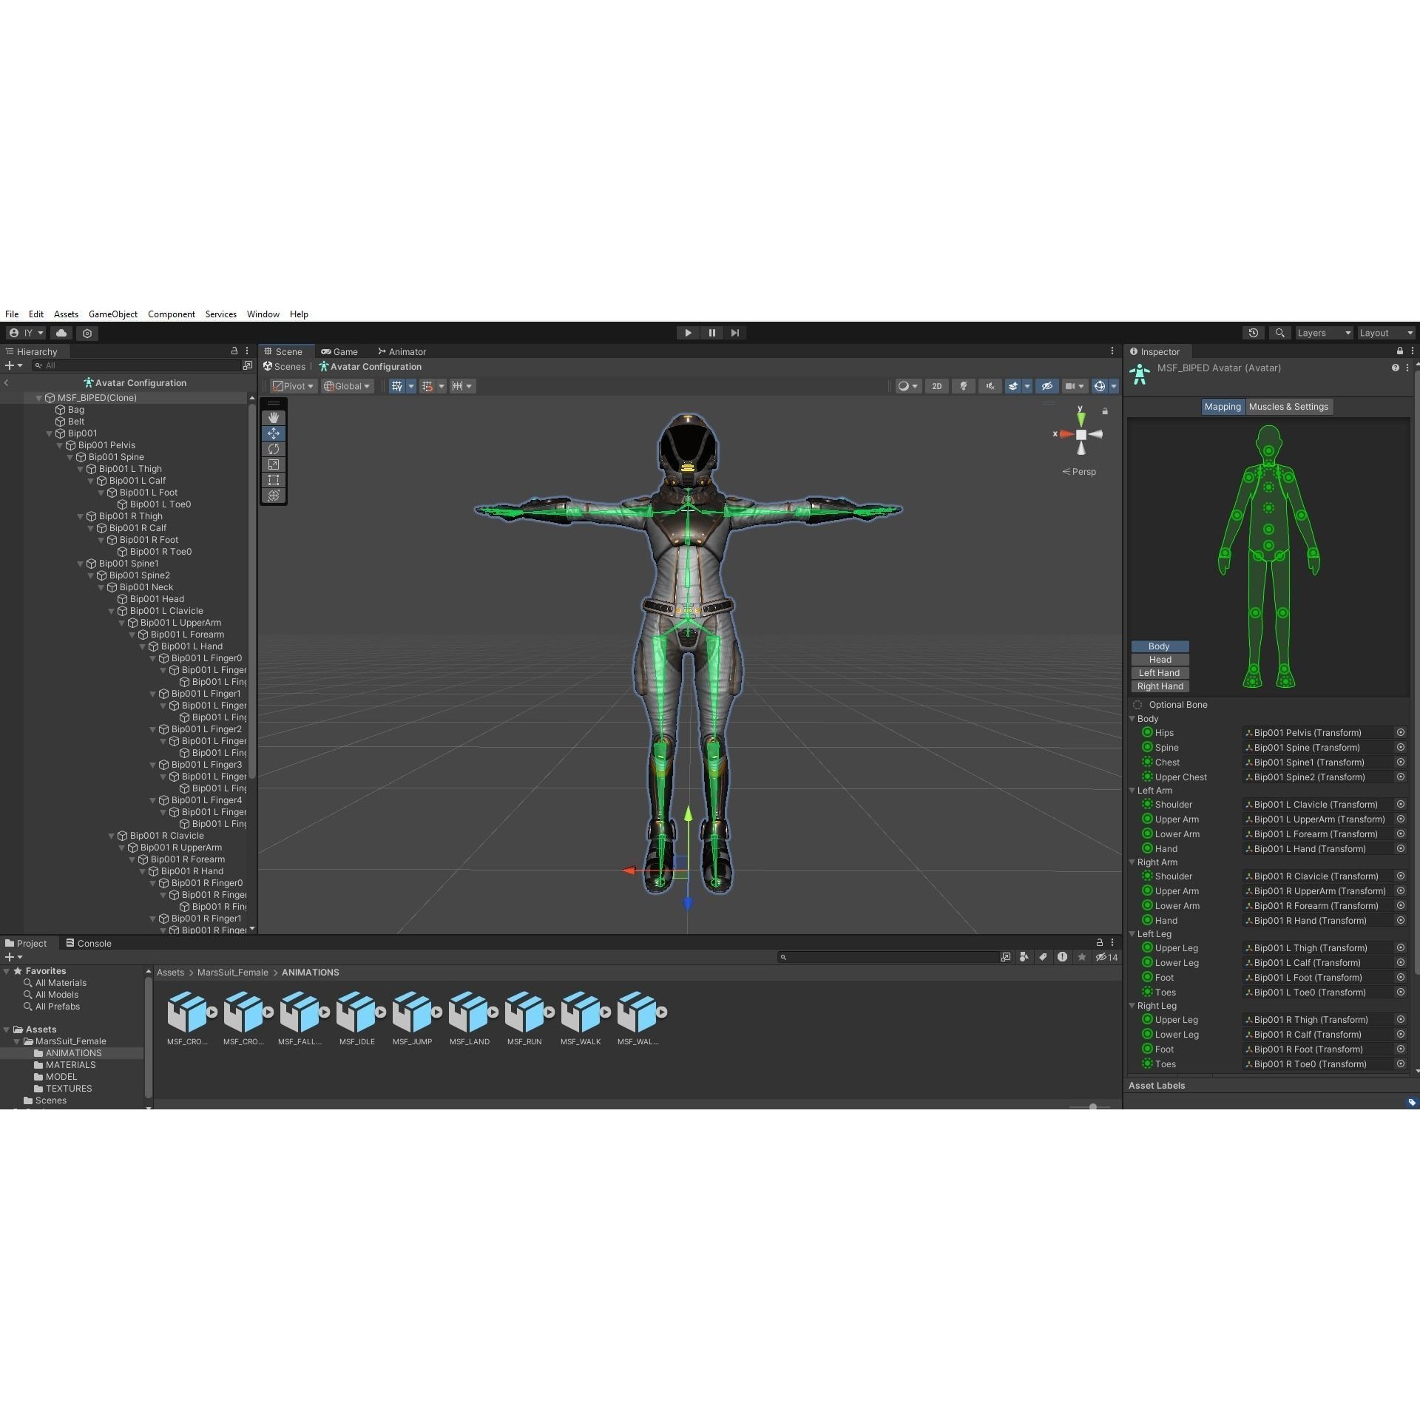The image size is (1420, 1420).
Task: Select the Hand (View) tool in scene
Action: 273,418
